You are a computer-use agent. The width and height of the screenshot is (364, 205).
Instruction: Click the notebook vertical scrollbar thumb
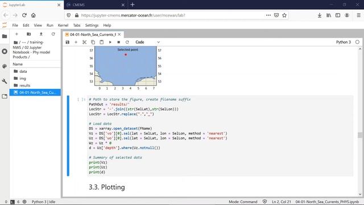pyautogui.click(x=360, y=135)
